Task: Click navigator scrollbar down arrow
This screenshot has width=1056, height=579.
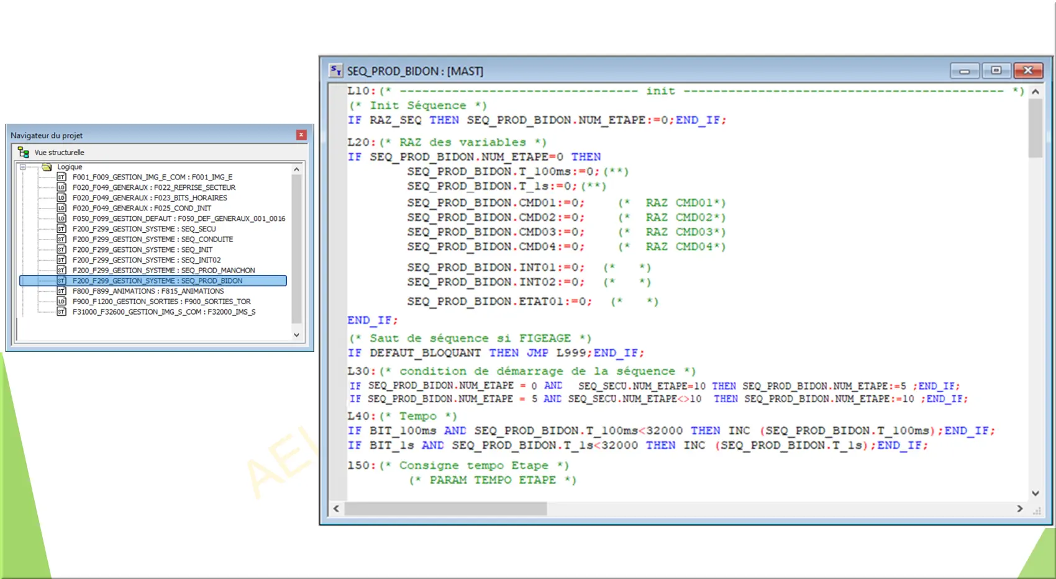Action: 297,335
